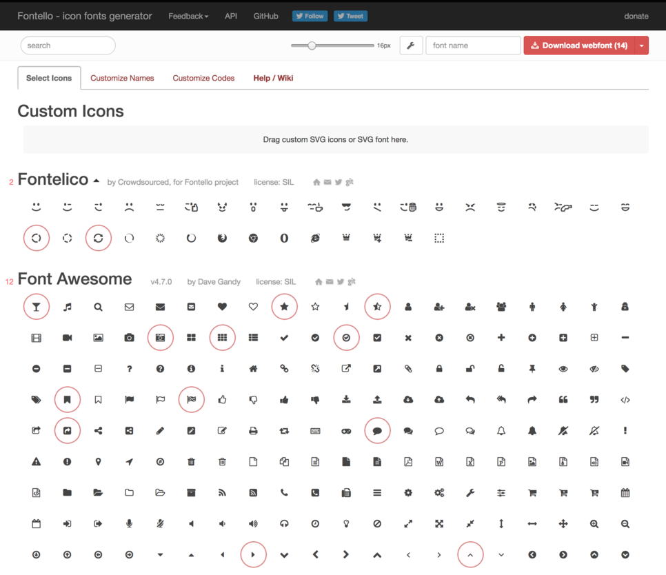The width and height of the screenshot is (666, 575).
Task: Deselect the circled checkered flag icon
Action: [191, 400]
